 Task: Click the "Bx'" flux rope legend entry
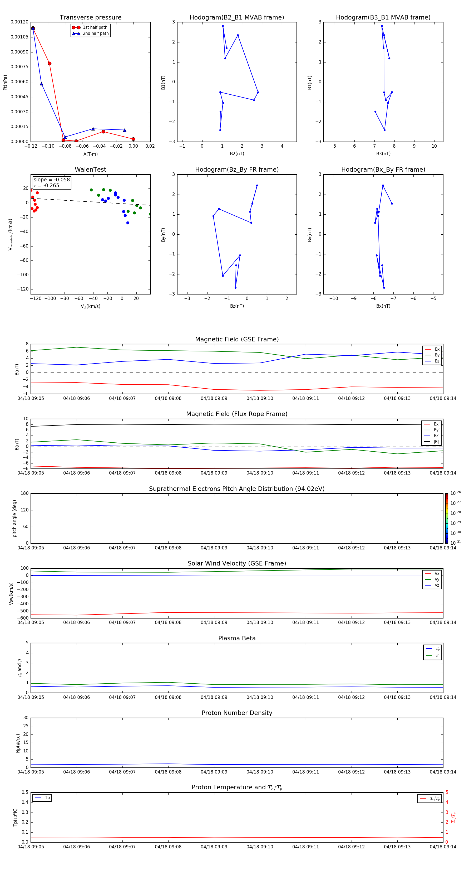432,424
